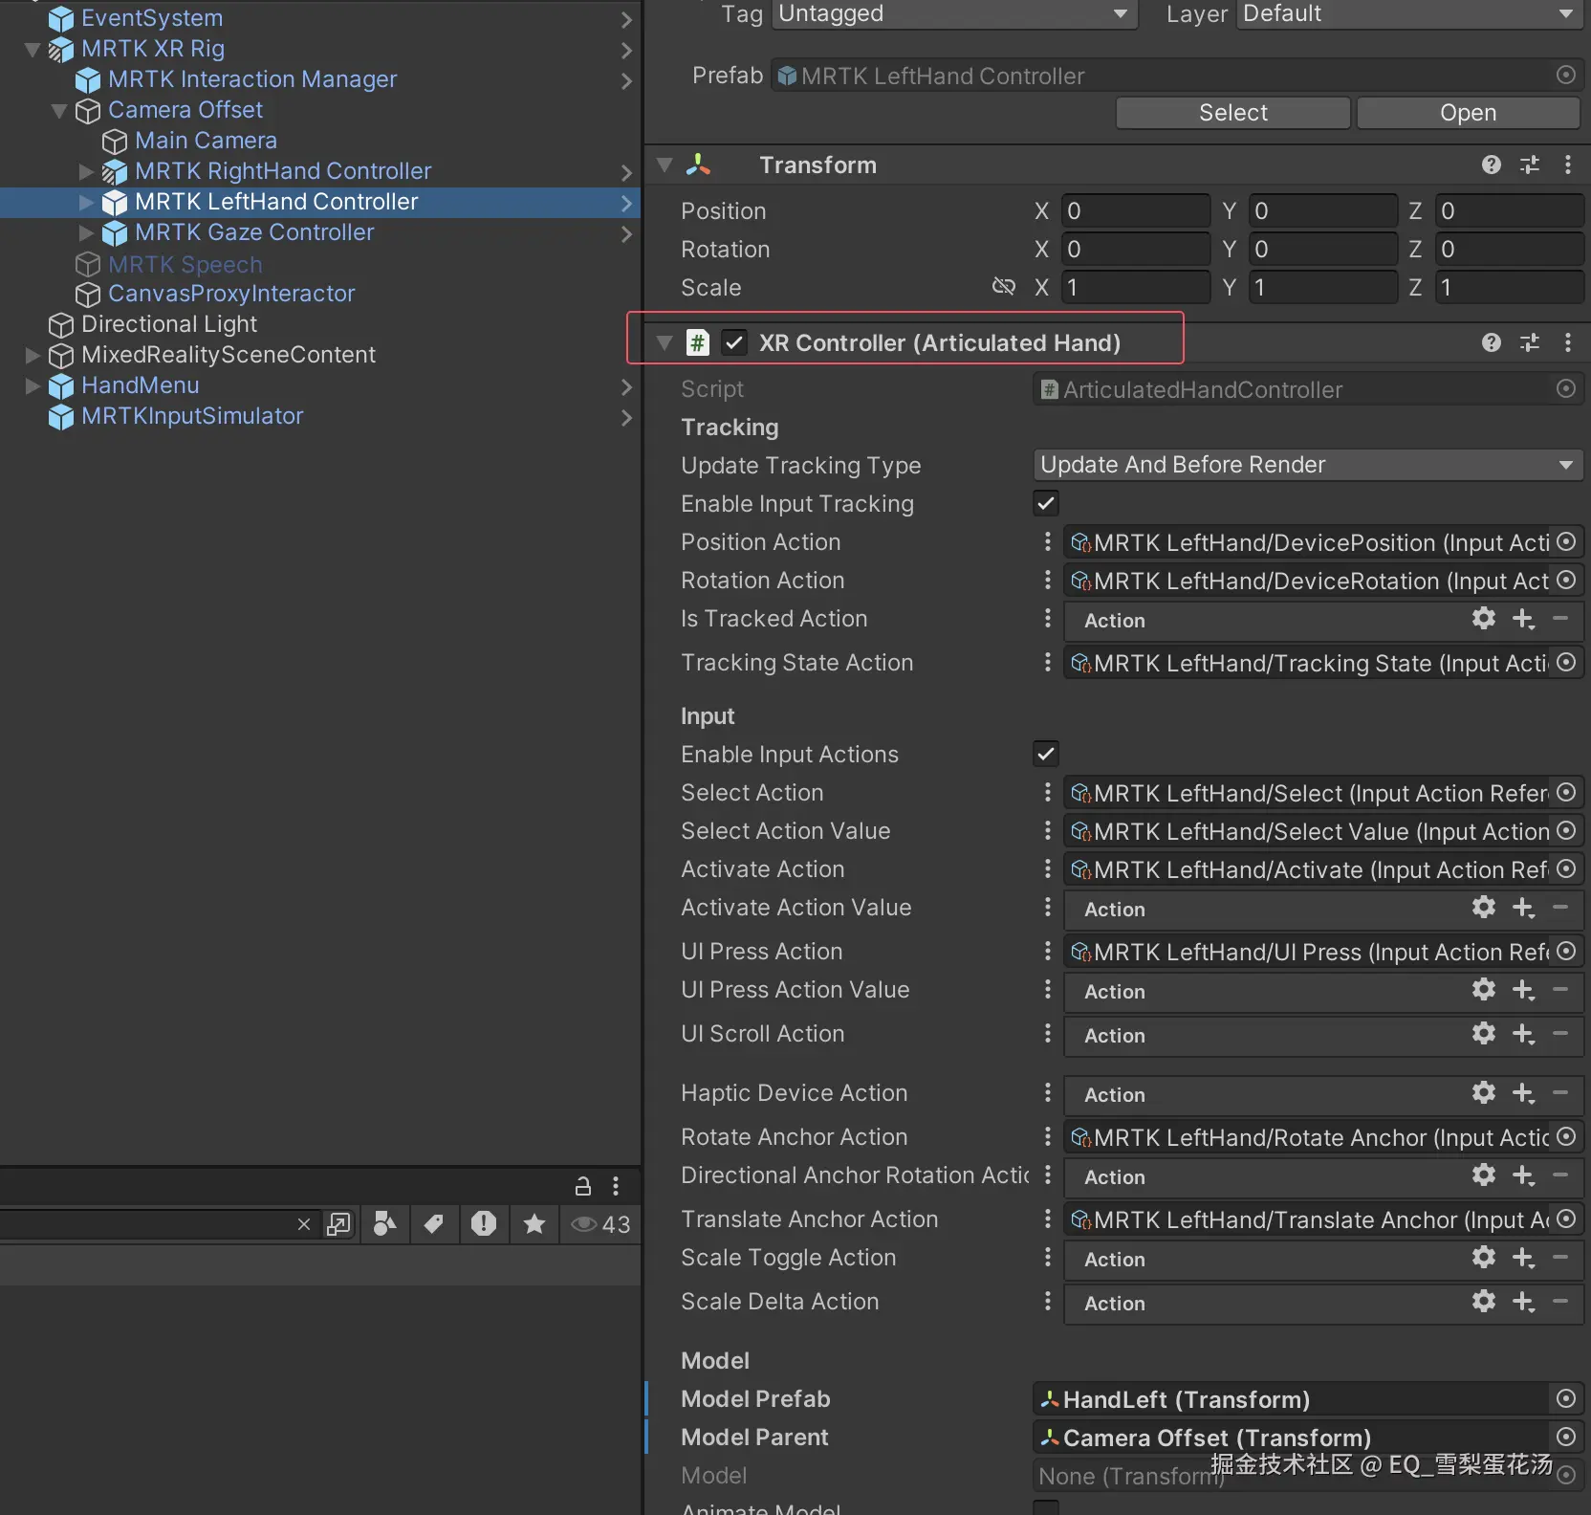This screenshot has width=1591, height=1515.
Task: Pick object for Position Action reference
Action: (1566, 541)
